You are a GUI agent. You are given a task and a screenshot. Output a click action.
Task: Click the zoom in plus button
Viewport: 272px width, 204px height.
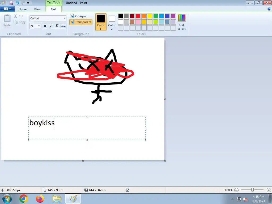pos(269,190)
